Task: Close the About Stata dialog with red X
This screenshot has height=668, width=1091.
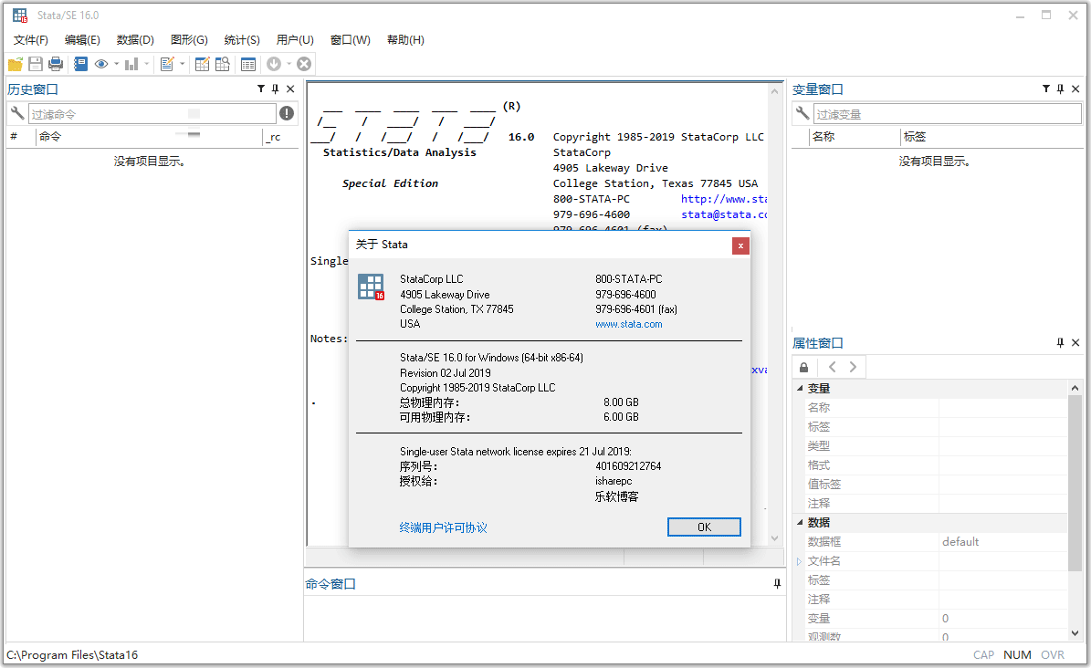Action: pyautogui.click(x=740, y=245)
